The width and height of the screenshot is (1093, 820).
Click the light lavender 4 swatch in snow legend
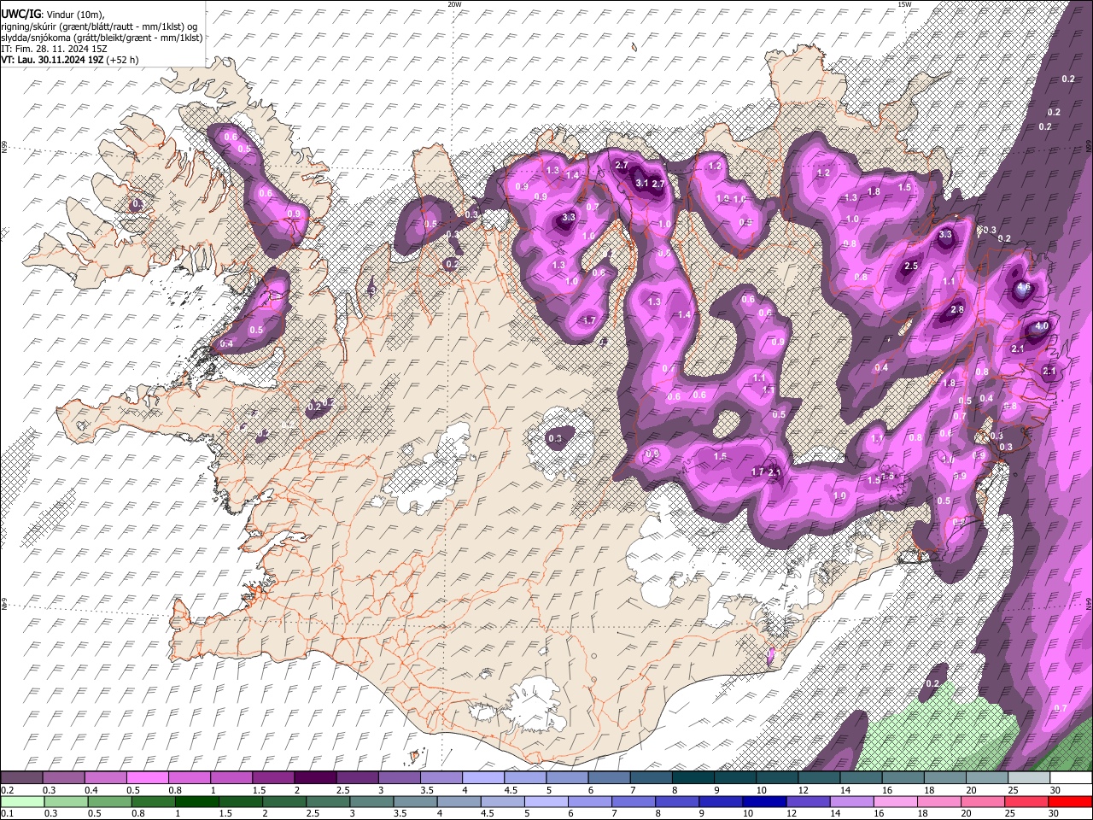(482, 777)
